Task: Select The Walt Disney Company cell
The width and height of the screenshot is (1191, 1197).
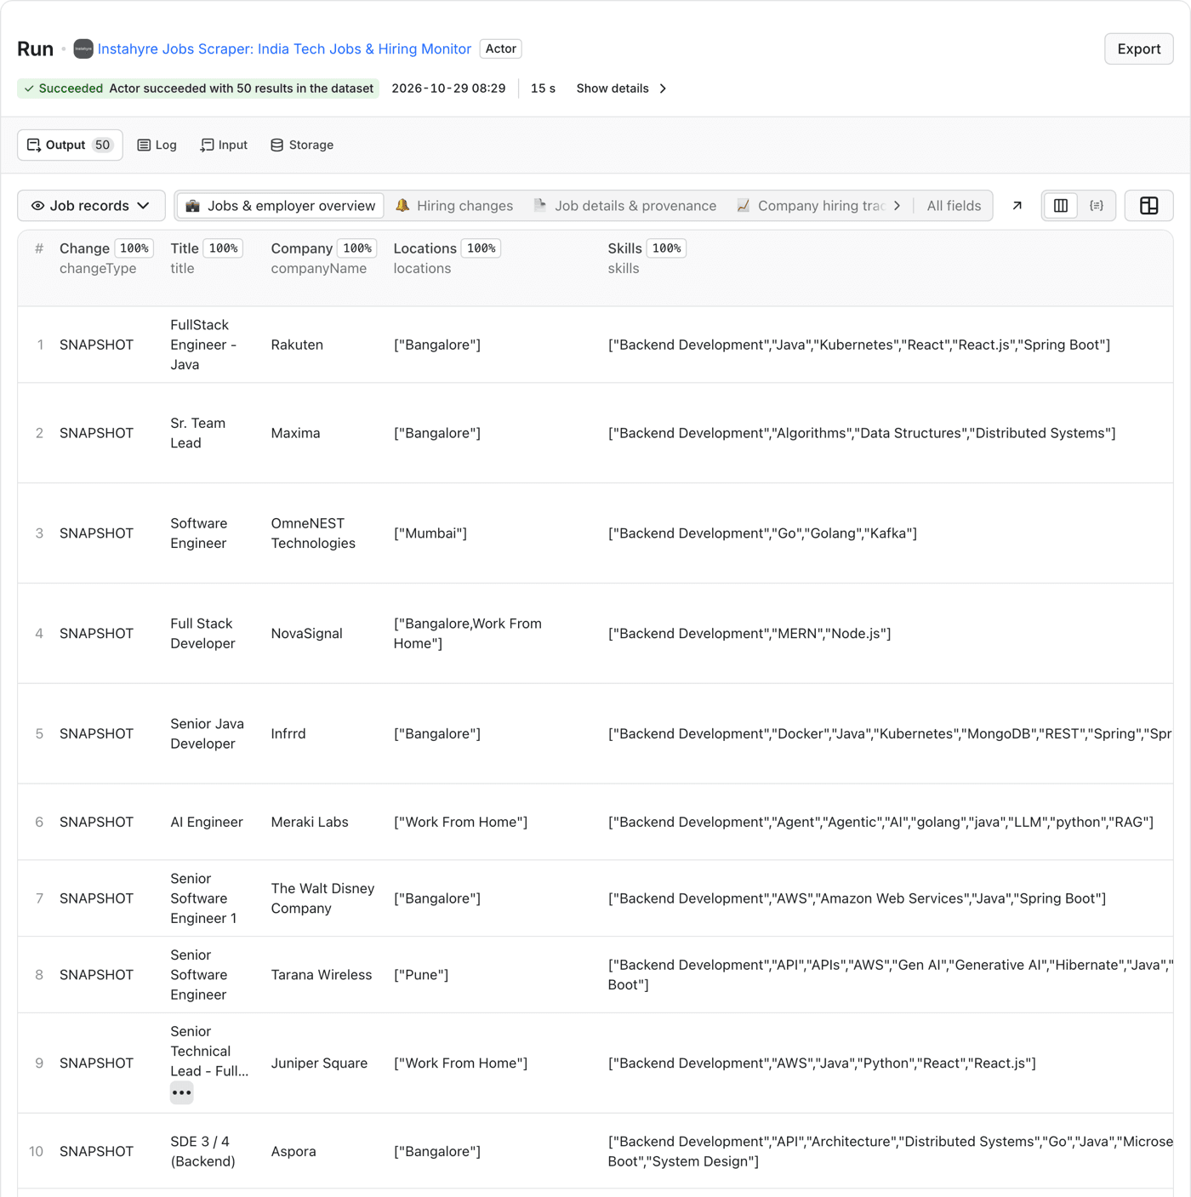Action: pyautogui.click(x=322, y=898)
